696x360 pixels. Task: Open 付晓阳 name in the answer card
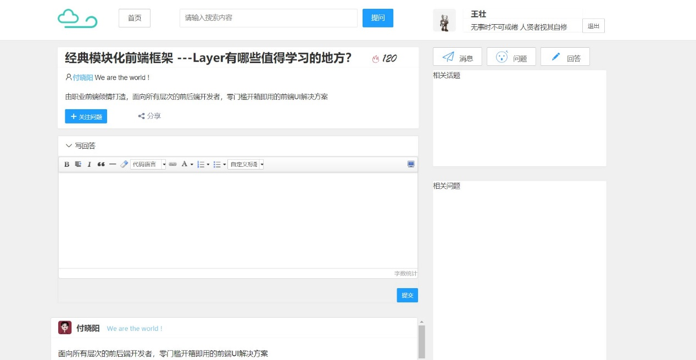point(88,328)
